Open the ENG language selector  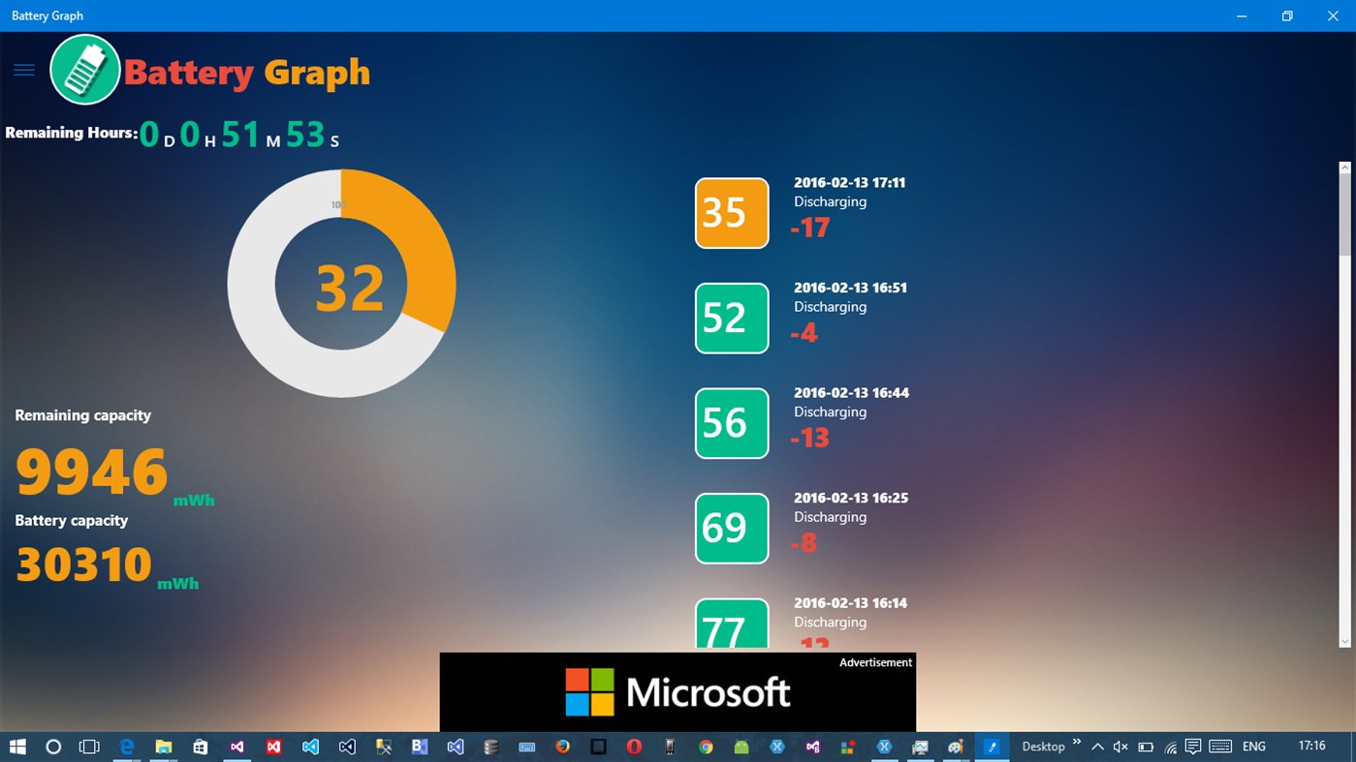click(1253, 747)
